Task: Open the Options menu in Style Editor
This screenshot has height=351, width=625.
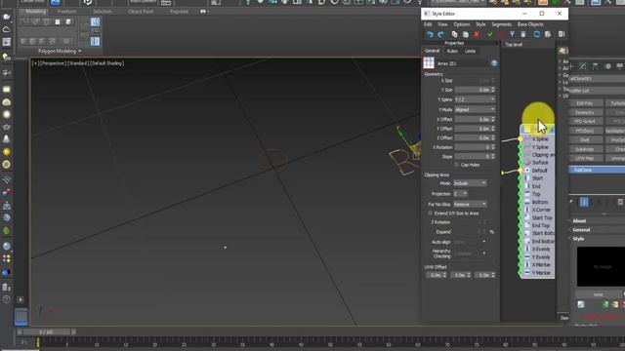Action: pos(462,24)
